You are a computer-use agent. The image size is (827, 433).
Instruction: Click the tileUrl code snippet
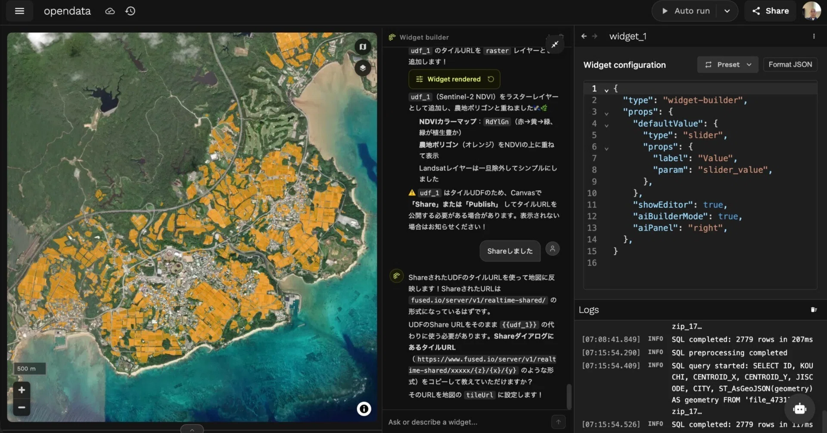pyautogui.click(x=479, y=395)
